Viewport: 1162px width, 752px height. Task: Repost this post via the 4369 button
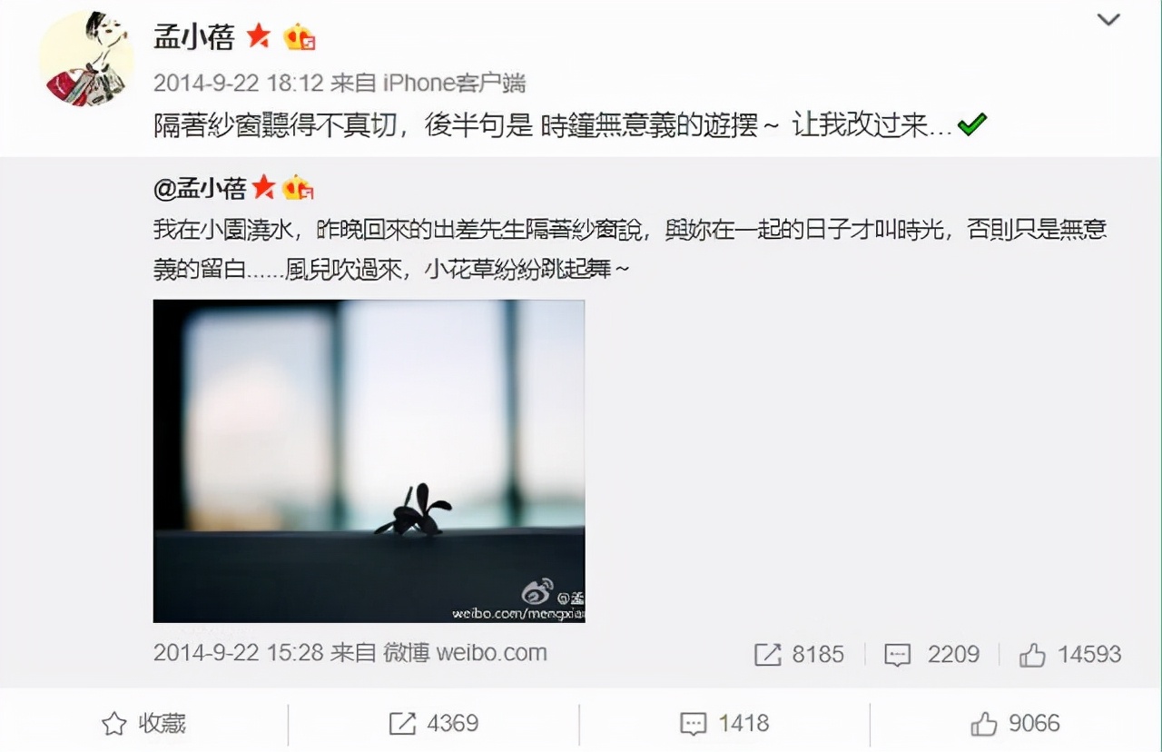pyautogui.click(x=434, y=723)
